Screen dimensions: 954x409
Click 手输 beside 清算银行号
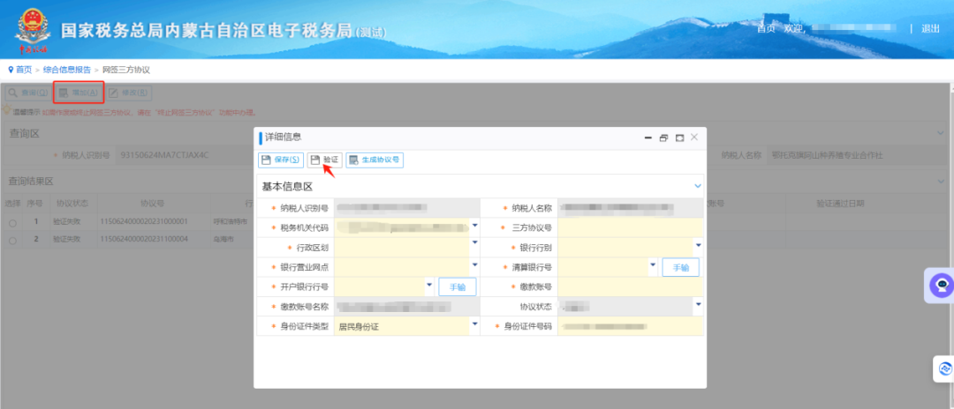[x=680, y=267]
